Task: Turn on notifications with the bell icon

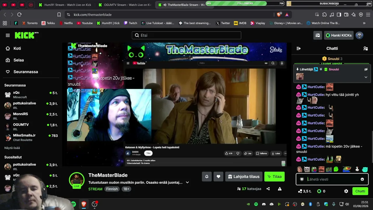Action: click(207, 176)
